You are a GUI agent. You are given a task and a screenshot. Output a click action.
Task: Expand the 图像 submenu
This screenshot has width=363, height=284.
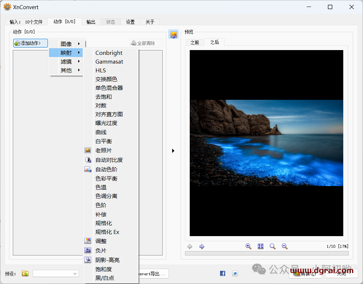click(67, 44)
